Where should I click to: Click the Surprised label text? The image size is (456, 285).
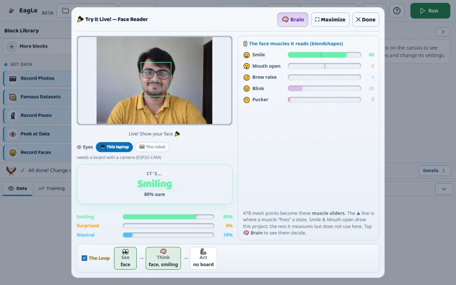(x=87, y=225)
